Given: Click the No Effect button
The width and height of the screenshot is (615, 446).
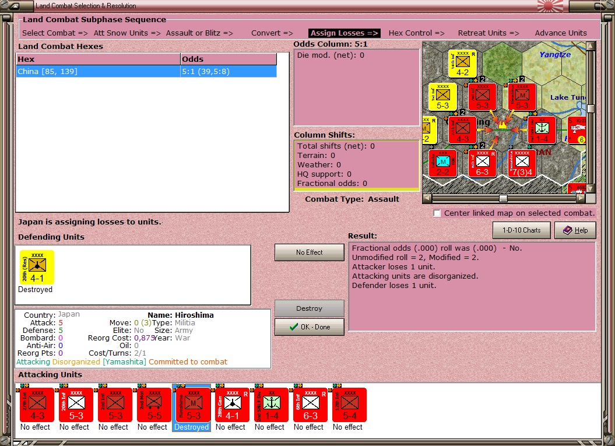Looking at the screenshot, I should (310, 252).
